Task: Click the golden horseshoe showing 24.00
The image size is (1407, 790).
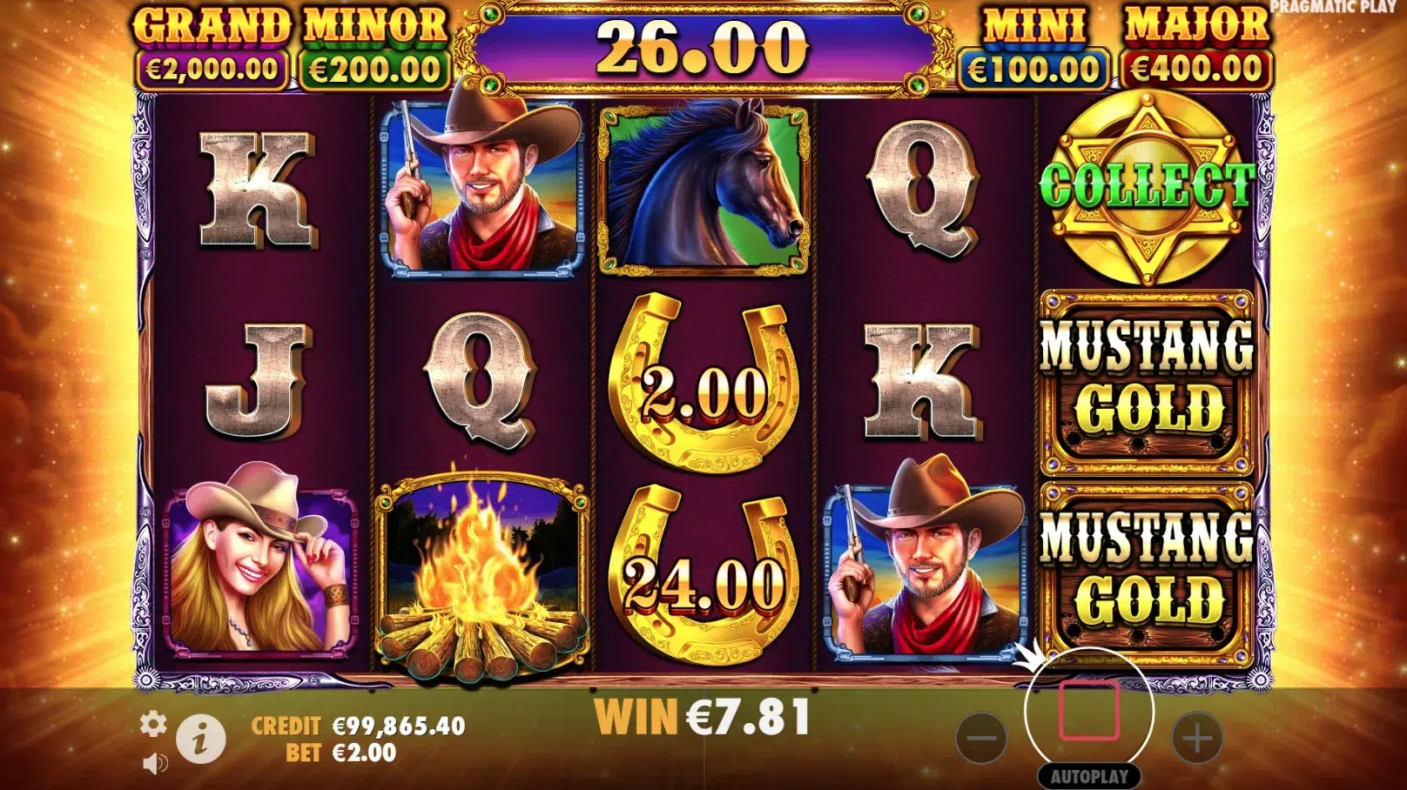Action: click(x=703, y=576)
